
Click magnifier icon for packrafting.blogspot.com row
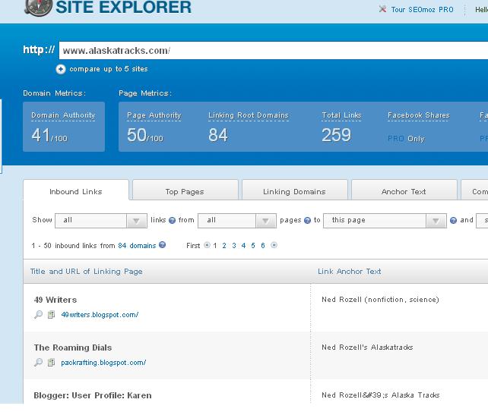38,362
